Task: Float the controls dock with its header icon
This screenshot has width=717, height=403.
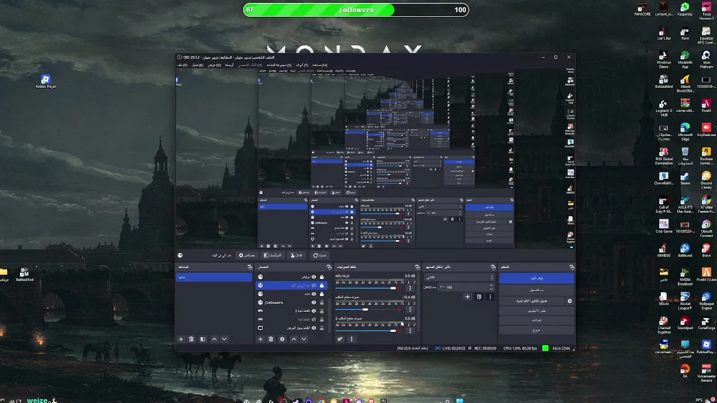Action: (x=572, y=267)
